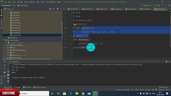Hide the Project panel minus icon
This screenshot has height=96, width=171.
click(x=61, y=9)
